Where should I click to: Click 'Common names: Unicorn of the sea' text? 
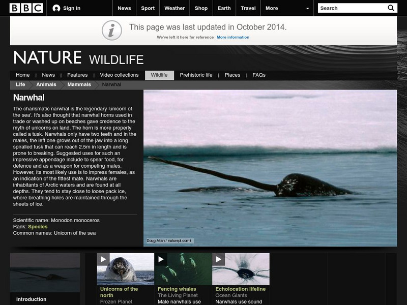[54, 233]
